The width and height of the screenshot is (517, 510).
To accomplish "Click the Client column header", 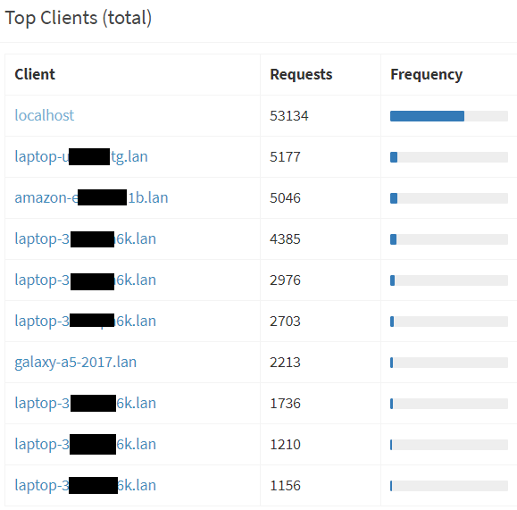I will pyautogui.click(x=35, y=74).
